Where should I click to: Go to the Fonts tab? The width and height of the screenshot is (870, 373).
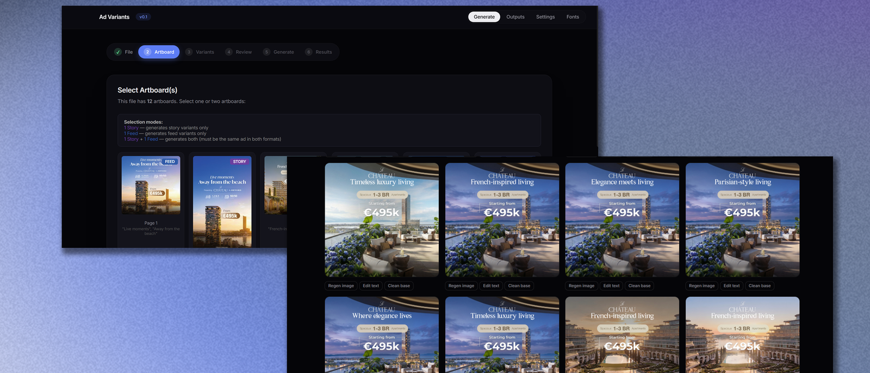coord(573,17)
